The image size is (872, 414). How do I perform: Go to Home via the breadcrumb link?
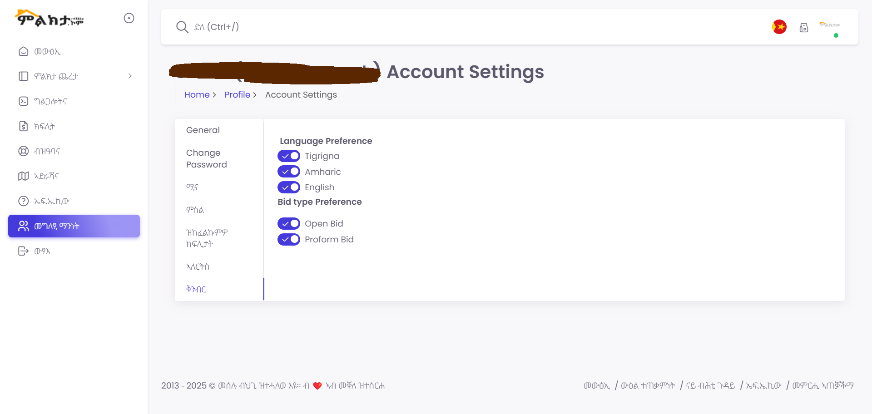197,94
